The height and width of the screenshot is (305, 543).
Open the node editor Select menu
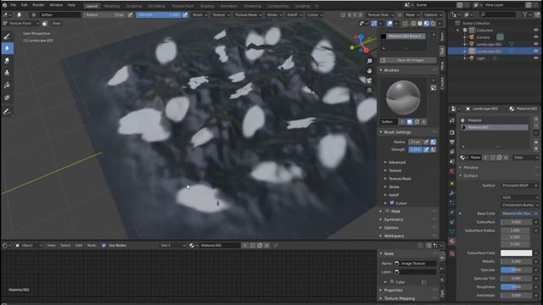tap(65, 246)
